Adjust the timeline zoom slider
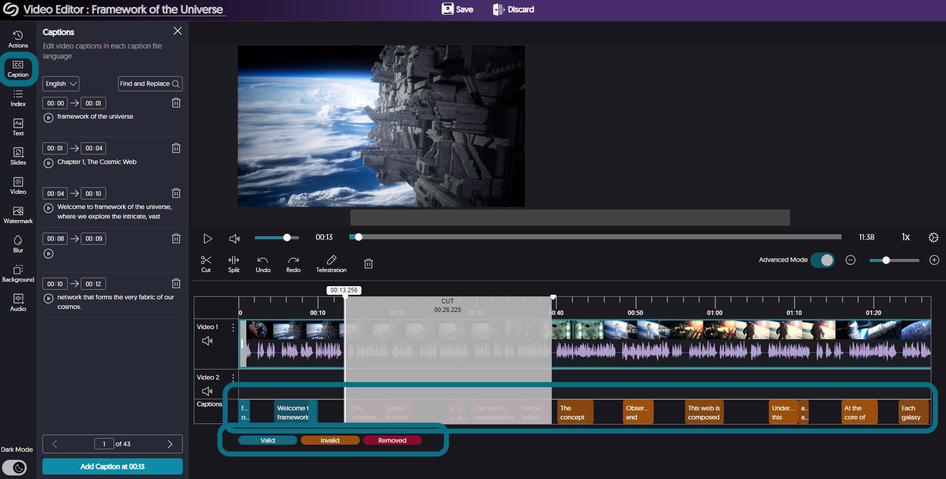The image size is (946, 479). coord(894,260)
